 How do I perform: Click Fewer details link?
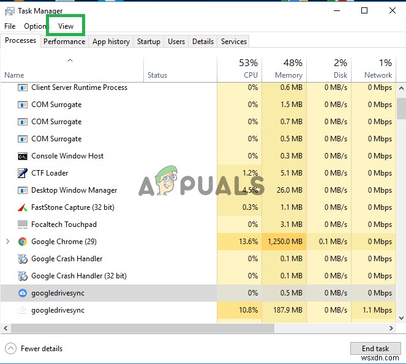(42, 349)
